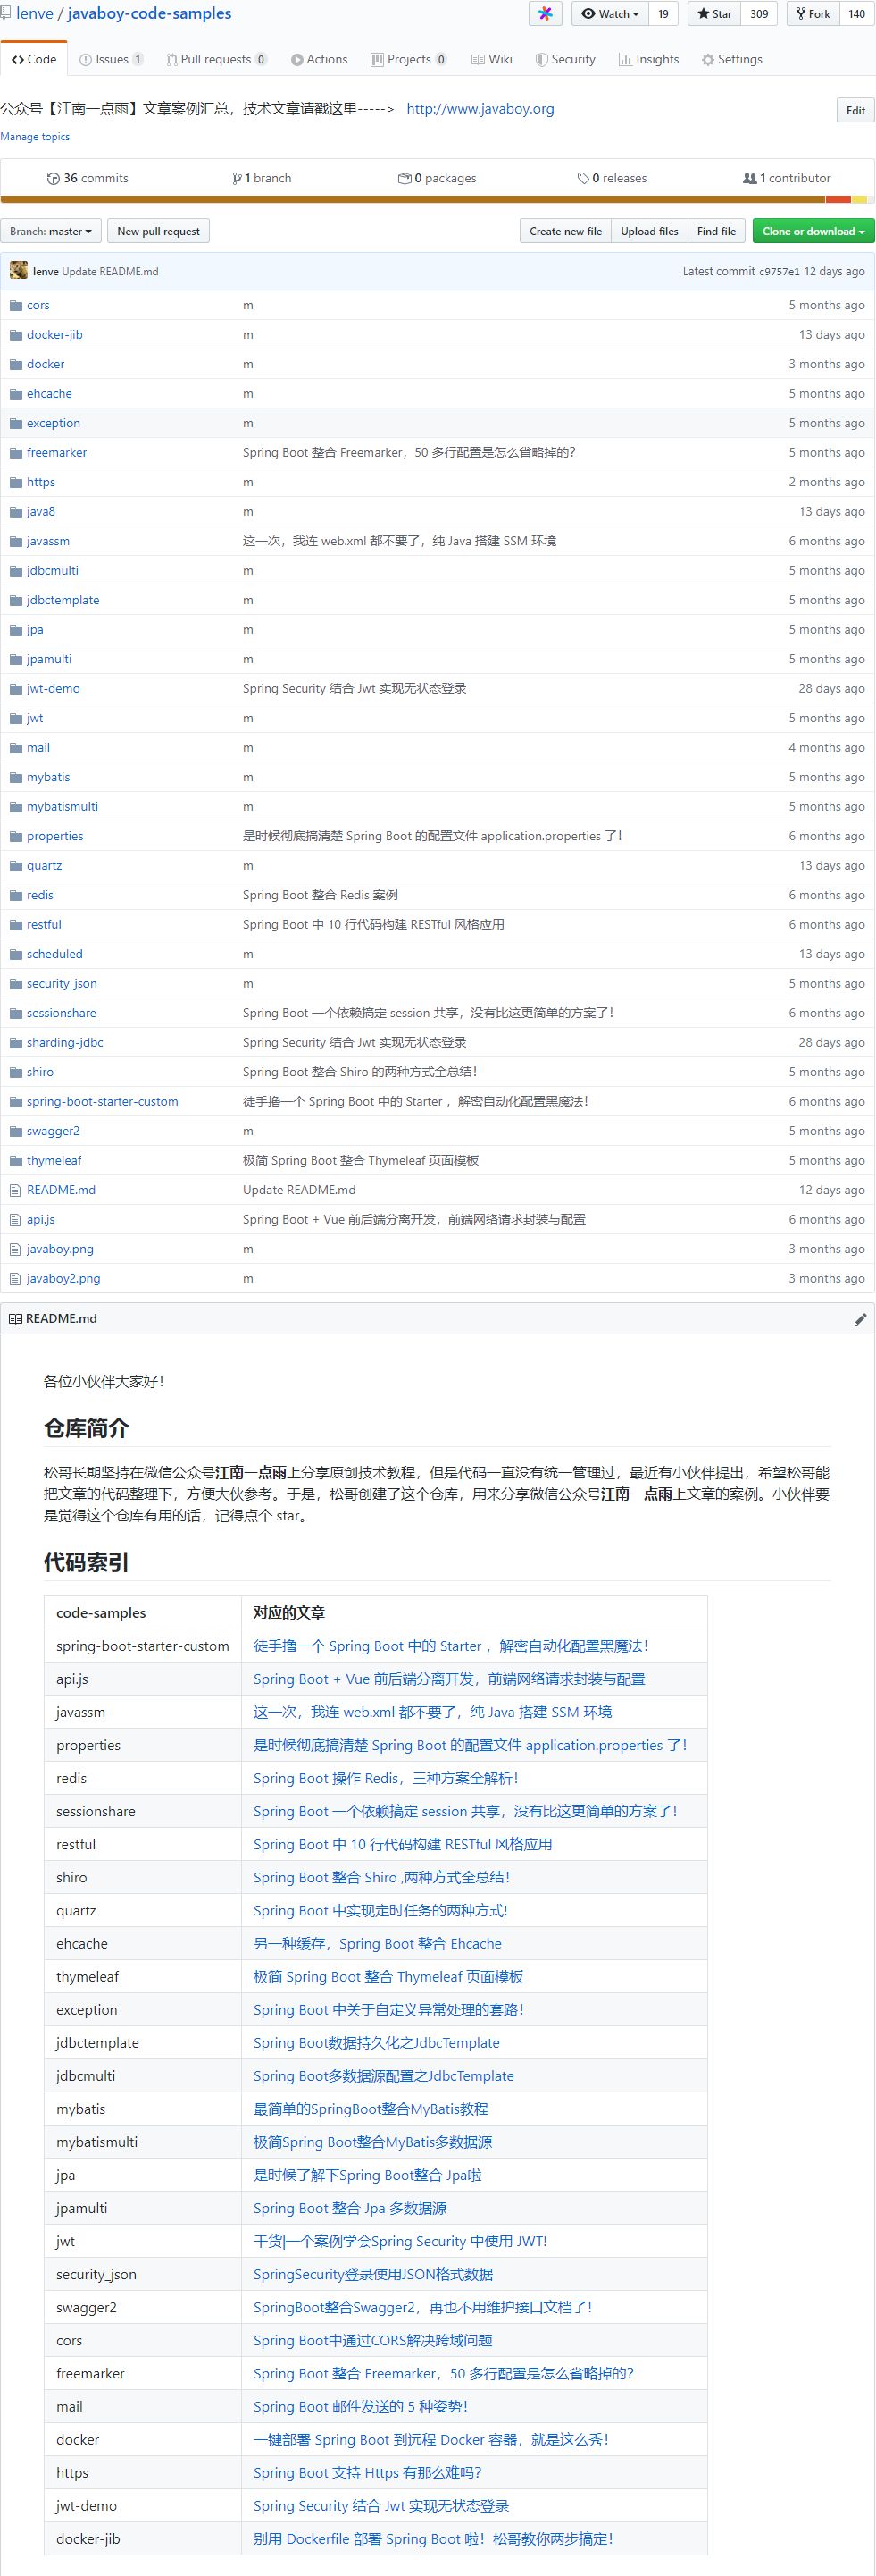This screenshot has height=2576, width=876.
Task: Click the 'Update README.md' commit message by lenve
Action: click(x=110, y=271)
